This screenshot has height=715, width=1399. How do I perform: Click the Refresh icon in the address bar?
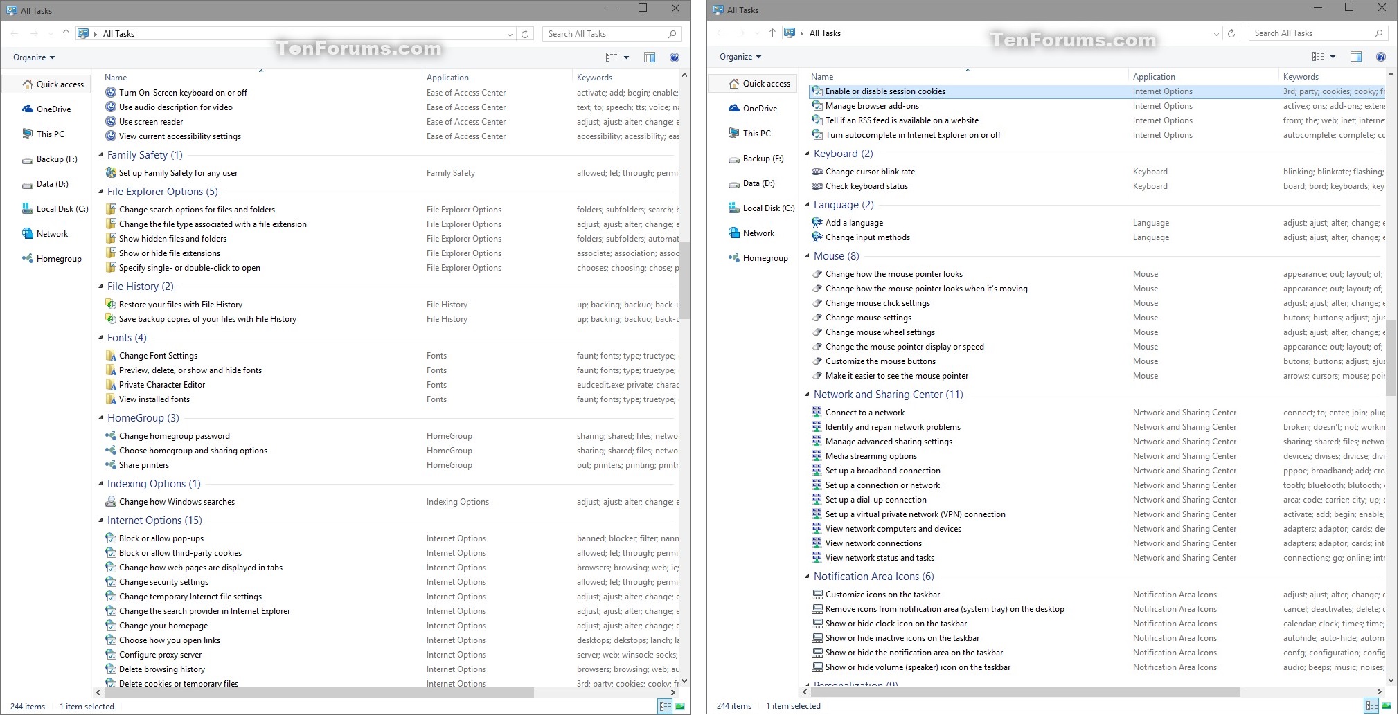(524, 33)
